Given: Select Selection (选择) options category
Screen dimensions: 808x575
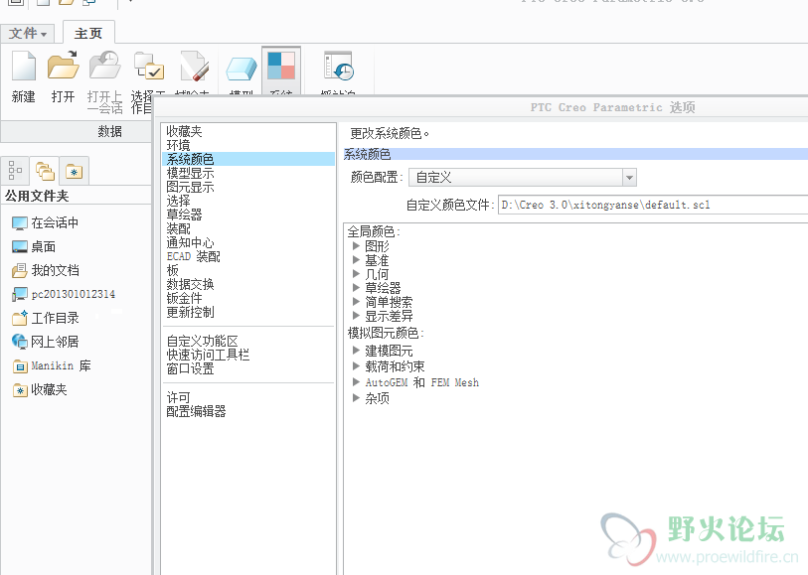Looking at the screenshot, I should (178, 201).
